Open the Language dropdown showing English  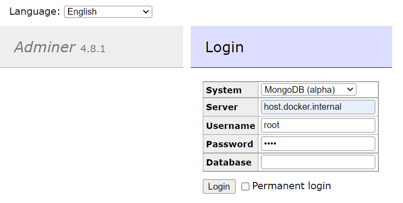[x=108, y=12]
